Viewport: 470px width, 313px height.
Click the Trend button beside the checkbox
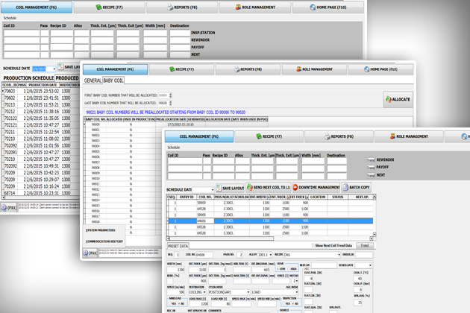pyautogui.click(x=365, y=245)
